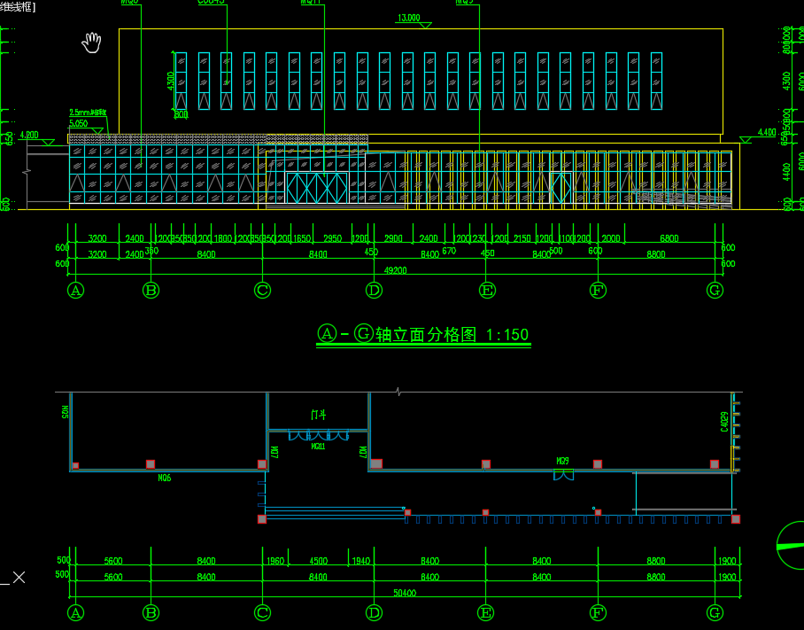Select the 1800 dimension text
Screen dimensions: 804x630
click(x=223, y=238)
